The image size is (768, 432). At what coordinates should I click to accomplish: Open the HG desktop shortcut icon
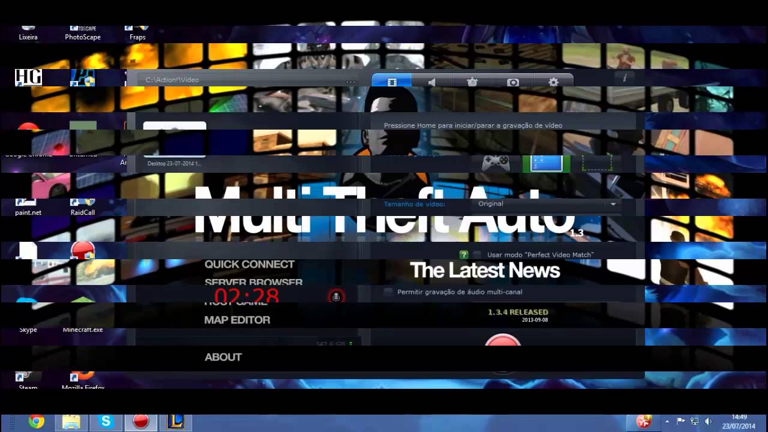pyautogui.click(x=28, y=77)
